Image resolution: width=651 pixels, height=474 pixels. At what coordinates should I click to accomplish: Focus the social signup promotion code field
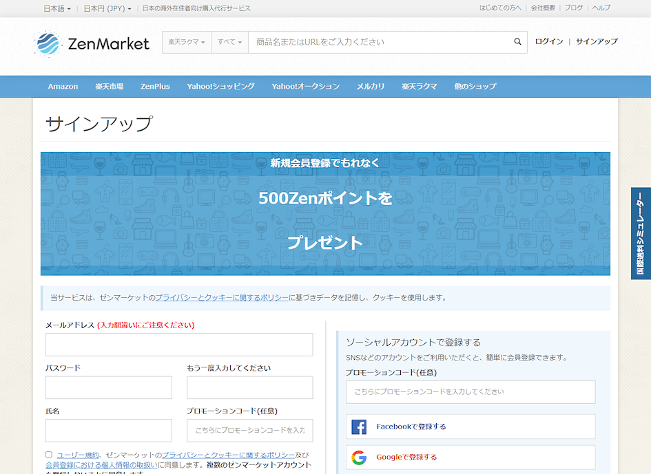pyautogui.click(x=471, y=392)
